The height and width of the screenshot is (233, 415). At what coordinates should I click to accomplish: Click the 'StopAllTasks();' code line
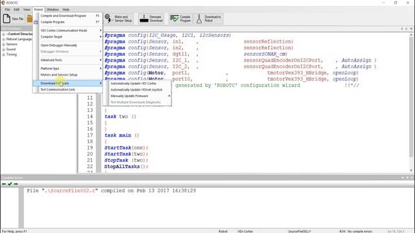tap(126, 167)
